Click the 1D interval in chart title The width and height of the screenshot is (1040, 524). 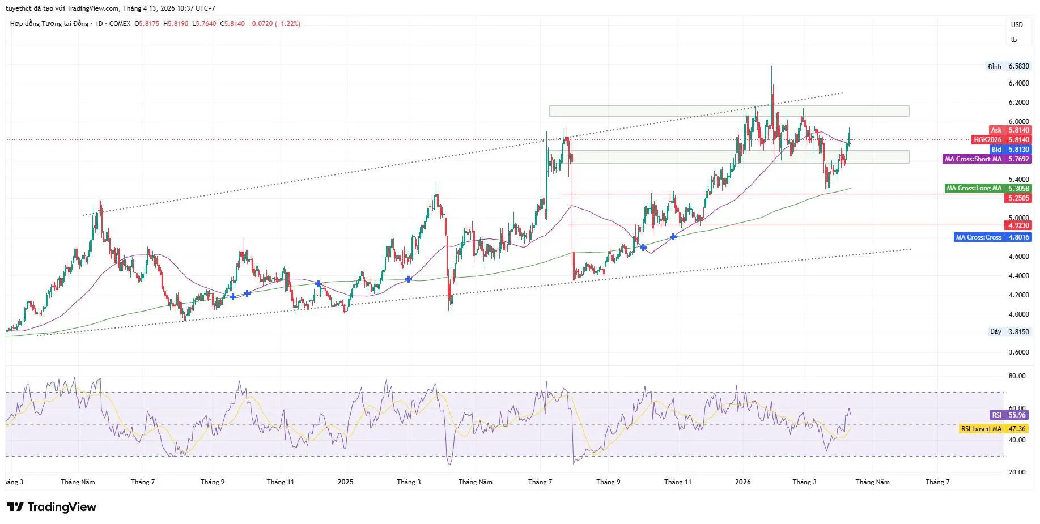click(x=99, y=24)
